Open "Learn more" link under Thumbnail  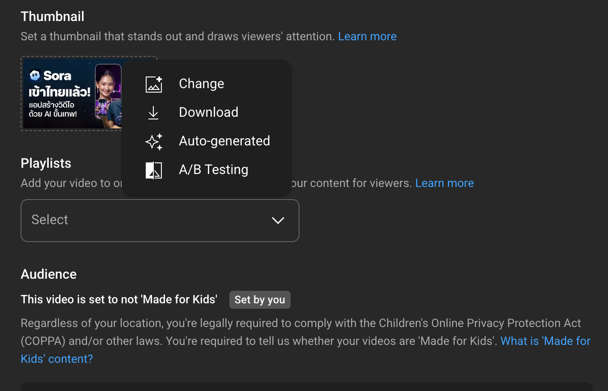367,37
